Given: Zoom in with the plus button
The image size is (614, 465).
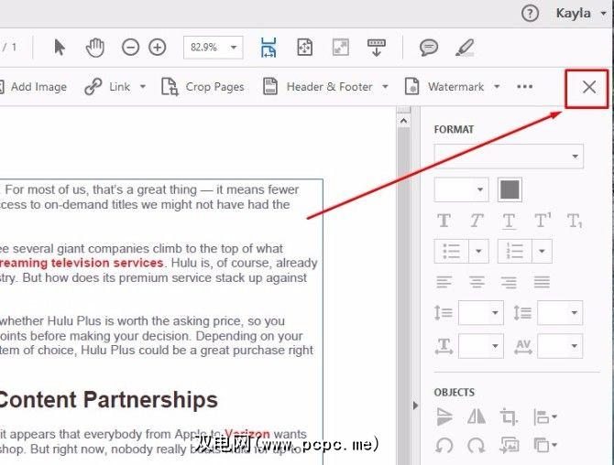Looking at the screenshot, I should coord(158,48).
